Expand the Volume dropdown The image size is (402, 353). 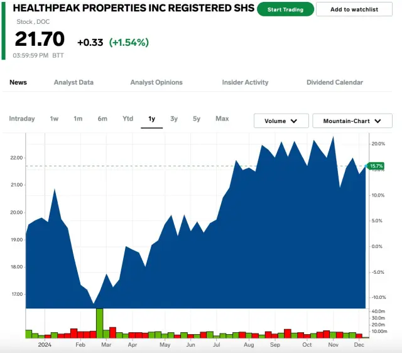coord(281,121)
